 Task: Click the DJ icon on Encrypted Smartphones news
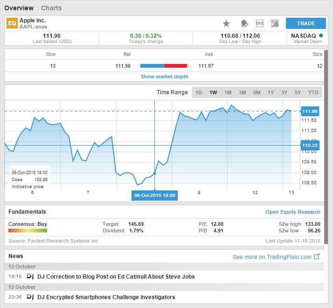coord(30,297)
